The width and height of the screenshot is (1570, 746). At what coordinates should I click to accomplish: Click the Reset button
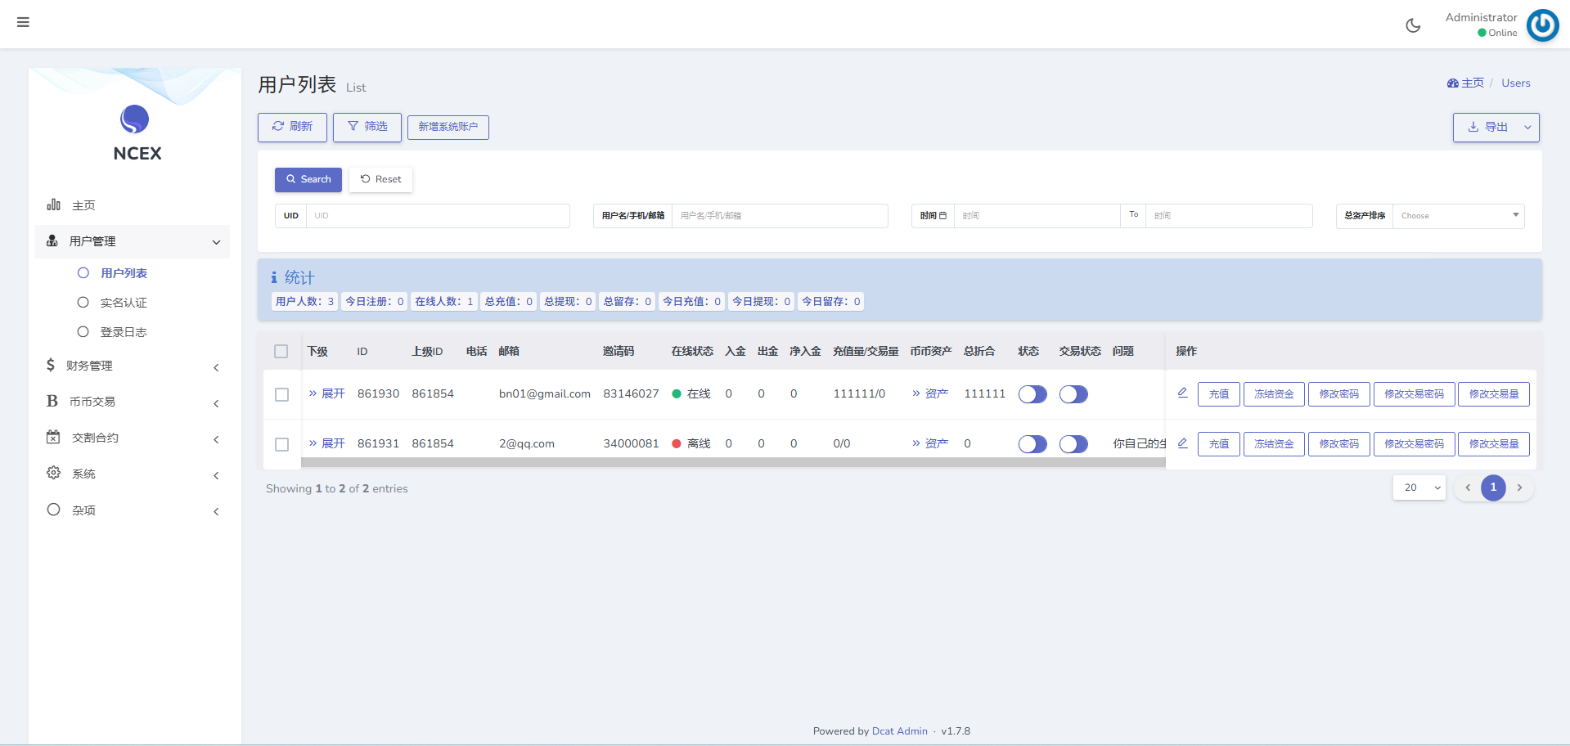click(381, 179)
